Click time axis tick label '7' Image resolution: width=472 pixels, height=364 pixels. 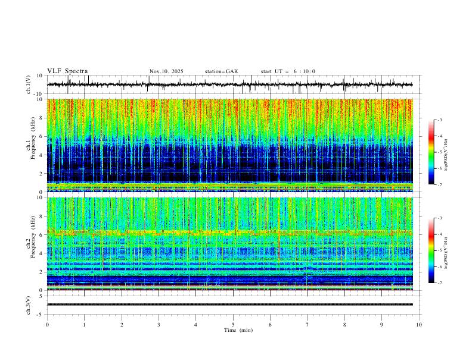point(308,325)
